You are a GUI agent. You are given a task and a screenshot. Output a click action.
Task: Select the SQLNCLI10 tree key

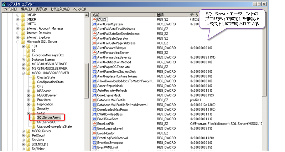pyautogui.click(x=40, y=145)
